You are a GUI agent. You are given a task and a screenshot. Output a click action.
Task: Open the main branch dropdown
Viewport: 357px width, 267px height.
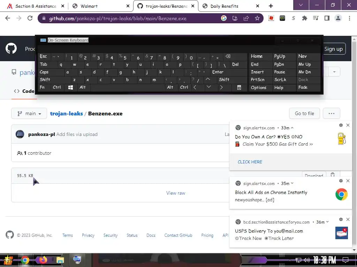pos(29,114)
